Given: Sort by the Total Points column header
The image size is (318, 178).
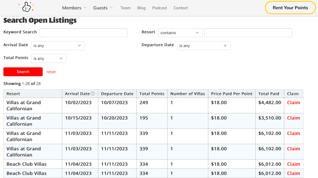Looking at the screenshot, I should (152, 94).
